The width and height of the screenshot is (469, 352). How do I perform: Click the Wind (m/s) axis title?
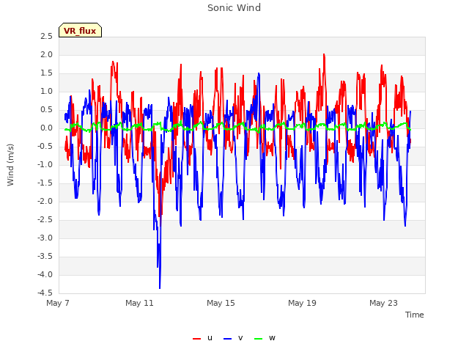(10, 165)
